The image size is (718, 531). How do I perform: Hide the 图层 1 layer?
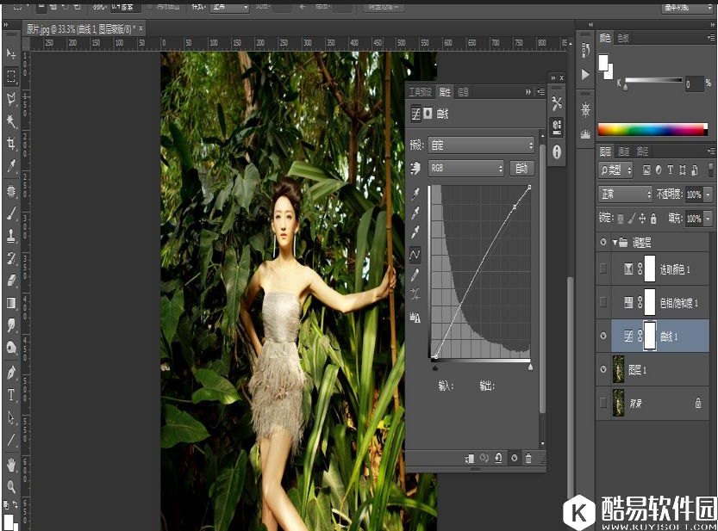[603, 369]
